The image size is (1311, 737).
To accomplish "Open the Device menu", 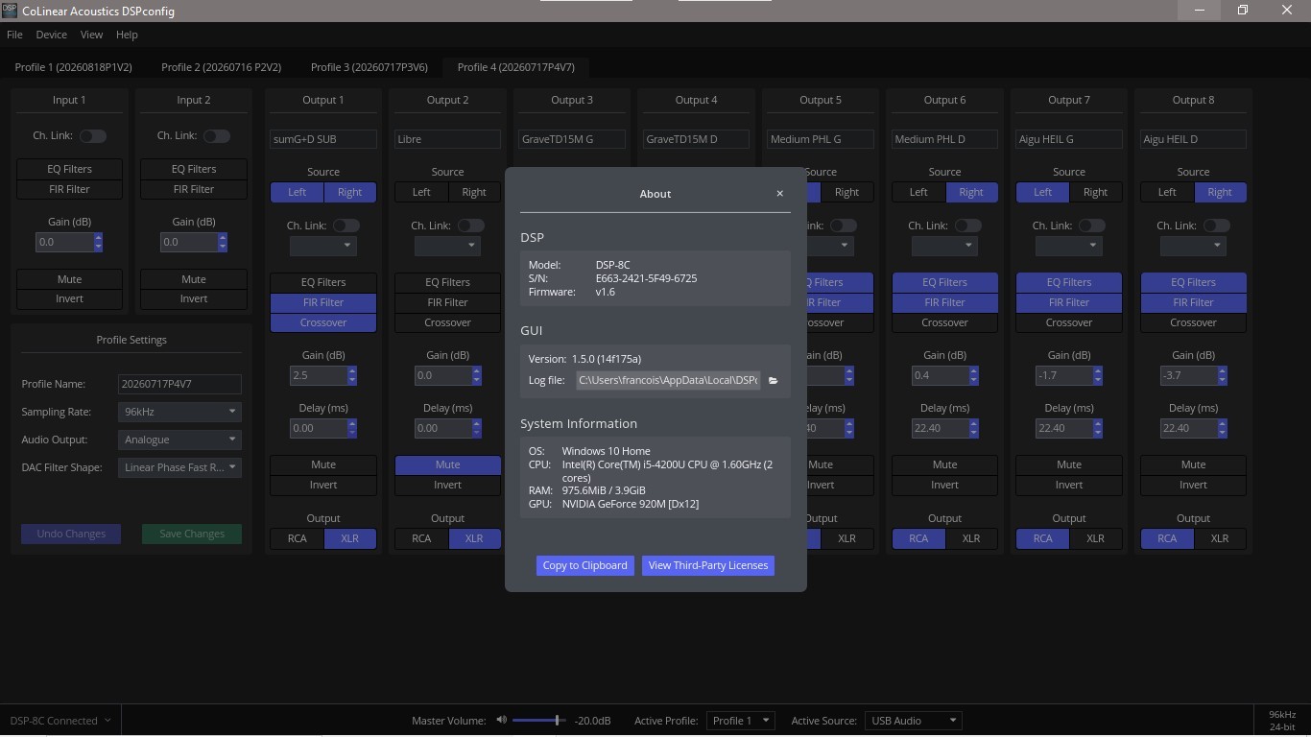I will [52, 35].
